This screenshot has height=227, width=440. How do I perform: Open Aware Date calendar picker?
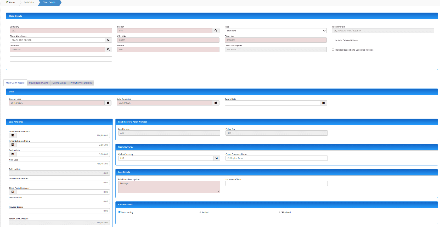[323, 103]
